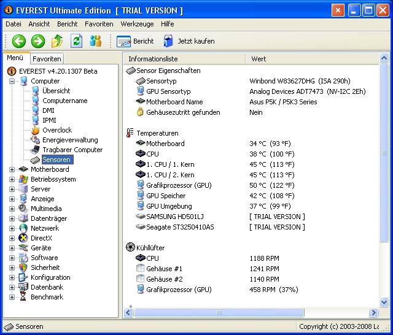Image resolution: width=393 pixels, height=335 pixels.
Task: Collapse the Computer tree node
Action: click(x=12, y=81)
